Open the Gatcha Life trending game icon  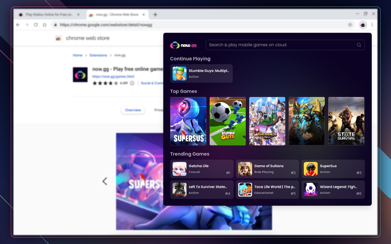pyautogui.click(x=179, y=169)
